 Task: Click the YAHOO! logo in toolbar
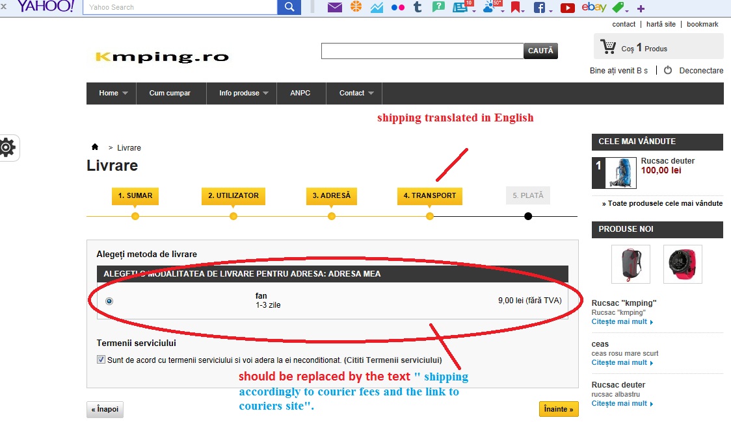pyautogui.click(x=46, y=6)
